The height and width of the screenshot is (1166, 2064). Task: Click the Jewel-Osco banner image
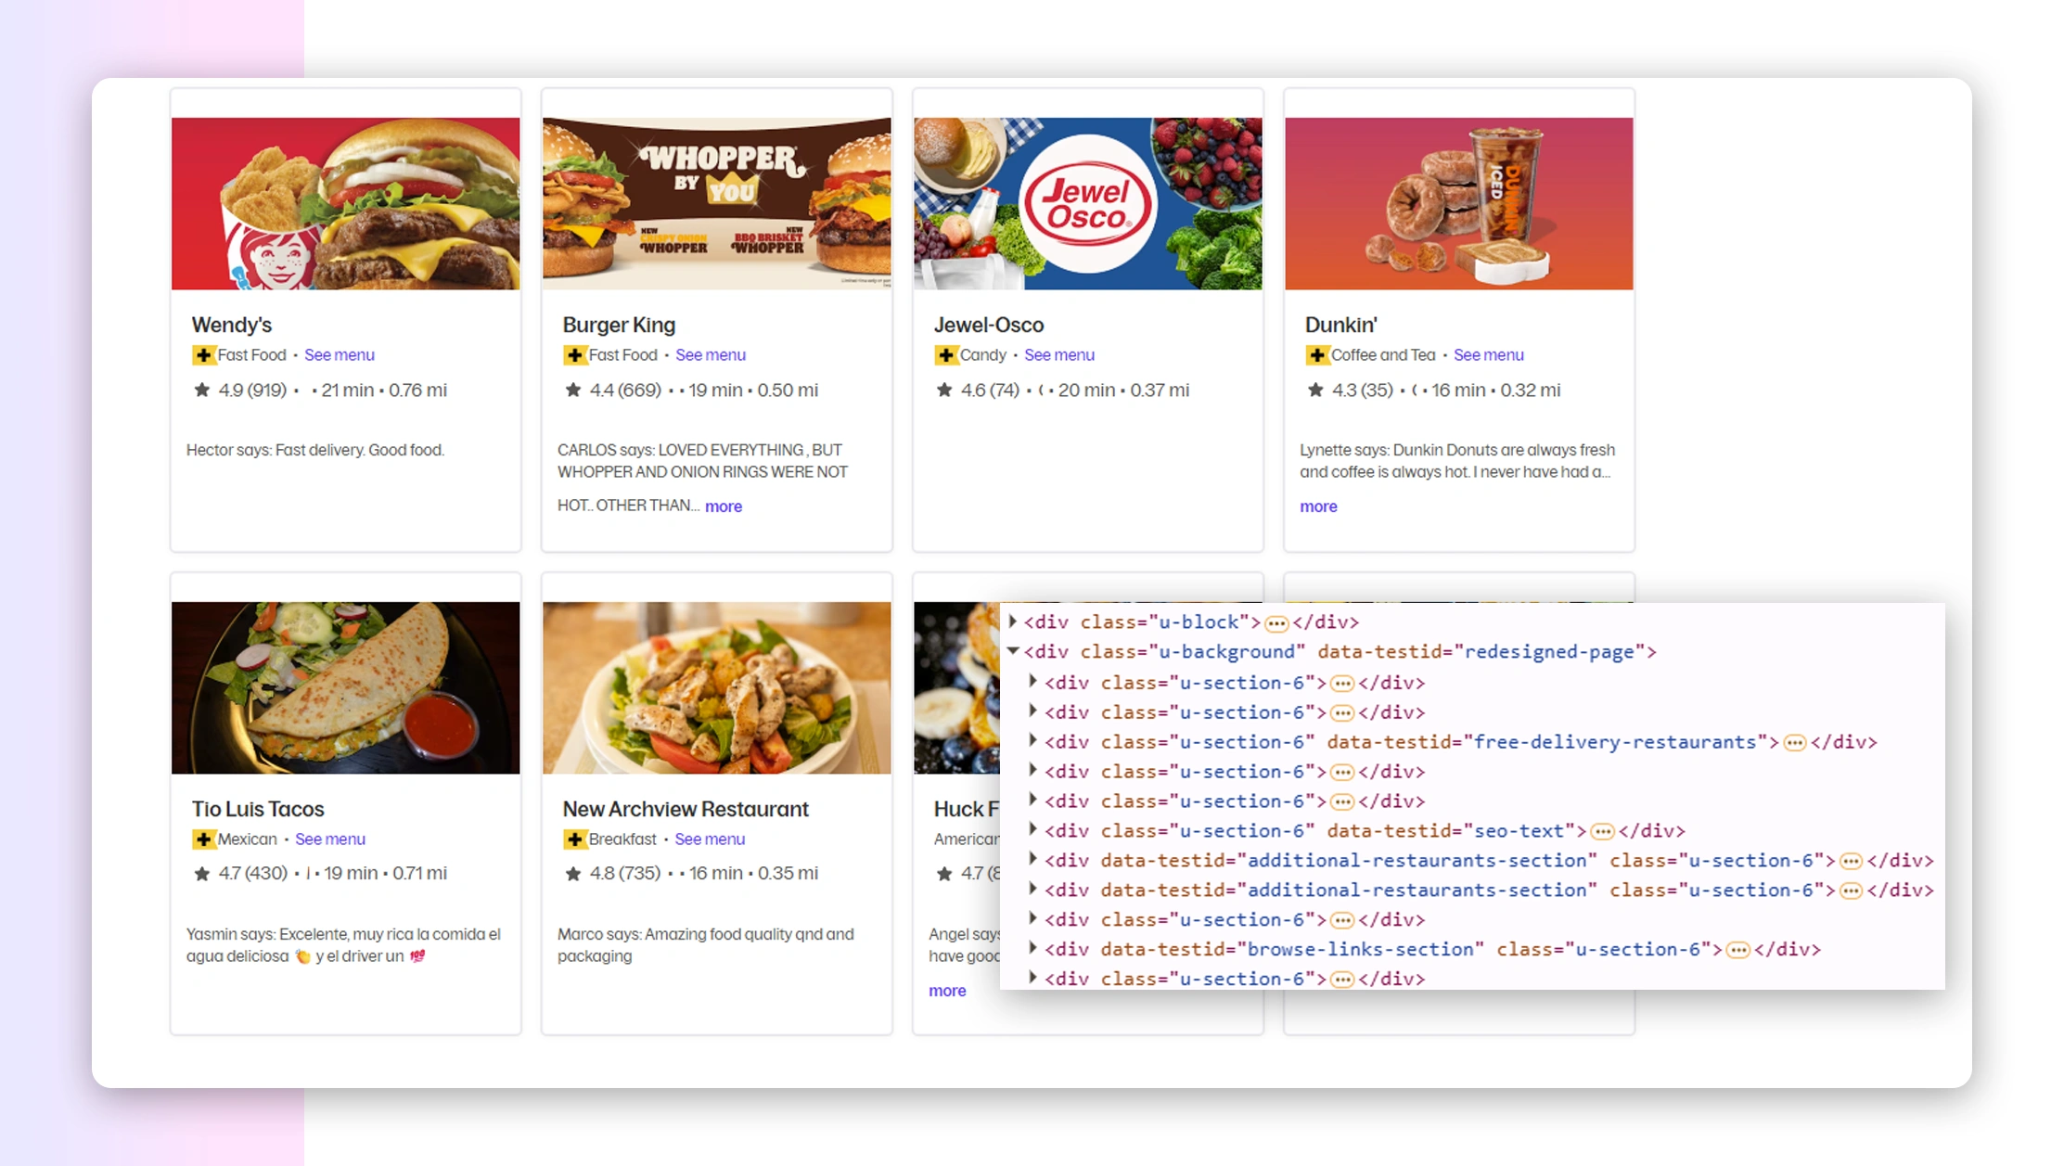pyautogui.click(x=1087, y=203)
